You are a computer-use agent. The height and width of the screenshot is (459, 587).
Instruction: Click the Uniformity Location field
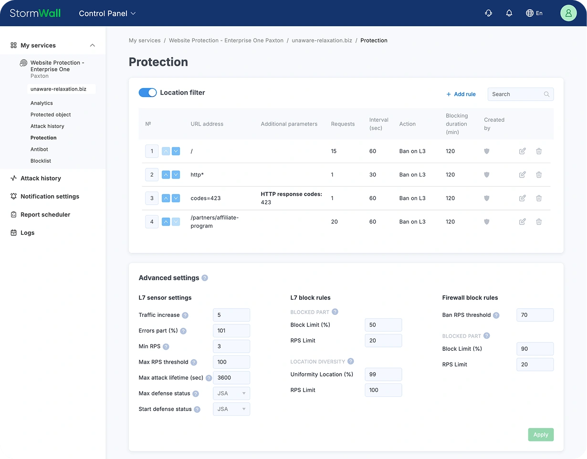click(x=383, y=375)
